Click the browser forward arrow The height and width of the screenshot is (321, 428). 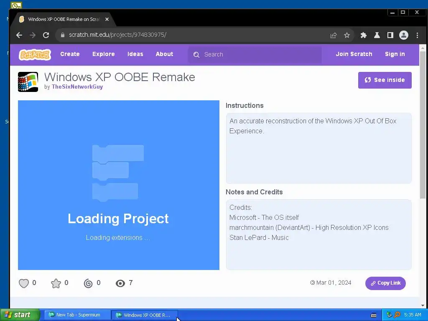[x=33, y=35]
